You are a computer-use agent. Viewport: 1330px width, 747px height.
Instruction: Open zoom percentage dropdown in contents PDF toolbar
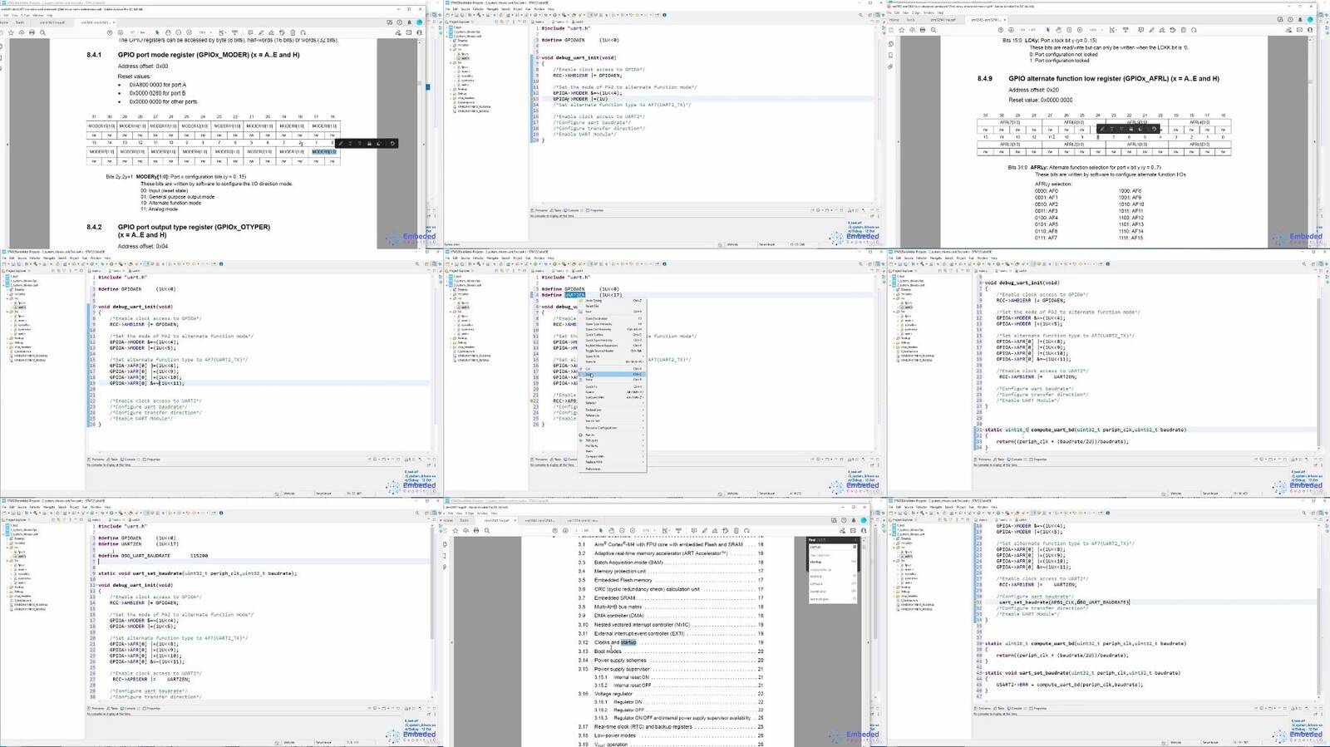coord(649,531)
